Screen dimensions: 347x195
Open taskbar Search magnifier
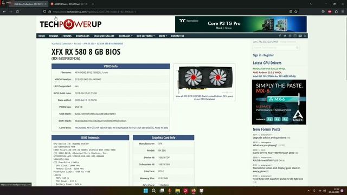coord(154,191)
